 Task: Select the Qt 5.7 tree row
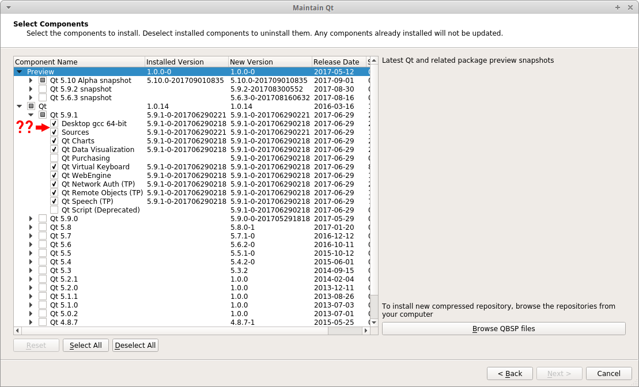pos(192,236)
